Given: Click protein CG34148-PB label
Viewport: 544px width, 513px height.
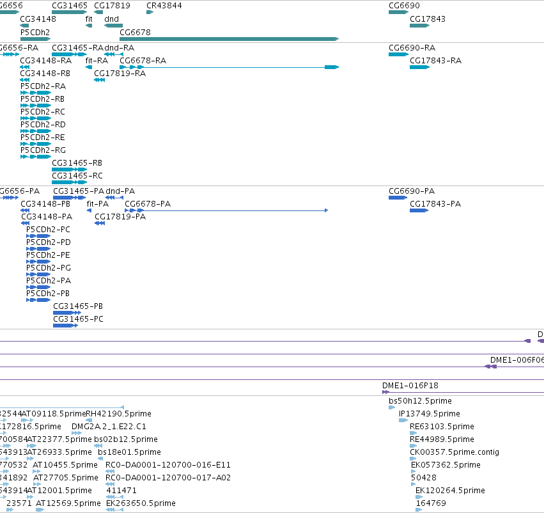Looking at the screenshot, I should [45, 204].
